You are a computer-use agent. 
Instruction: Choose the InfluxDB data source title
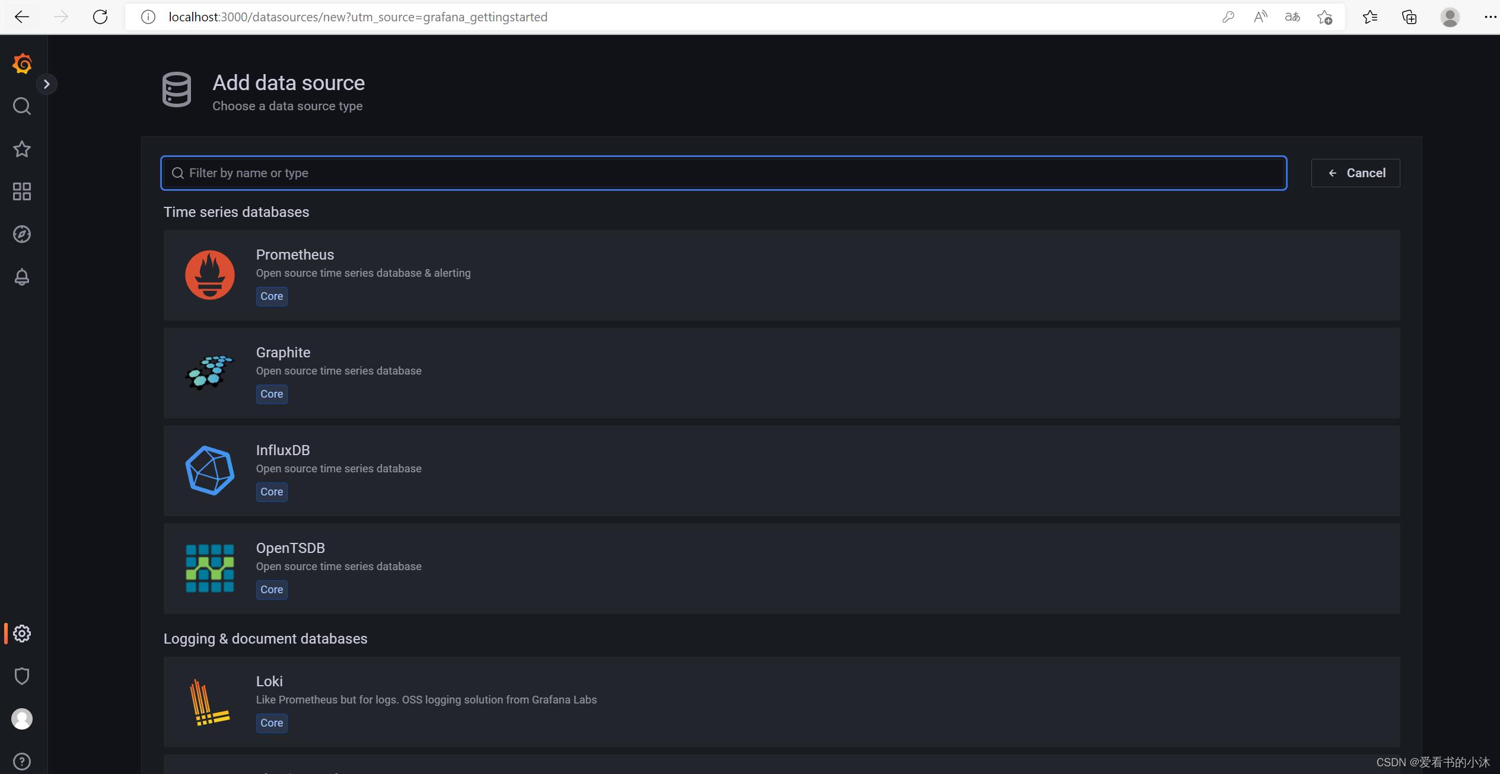click(x=283, y=450)
